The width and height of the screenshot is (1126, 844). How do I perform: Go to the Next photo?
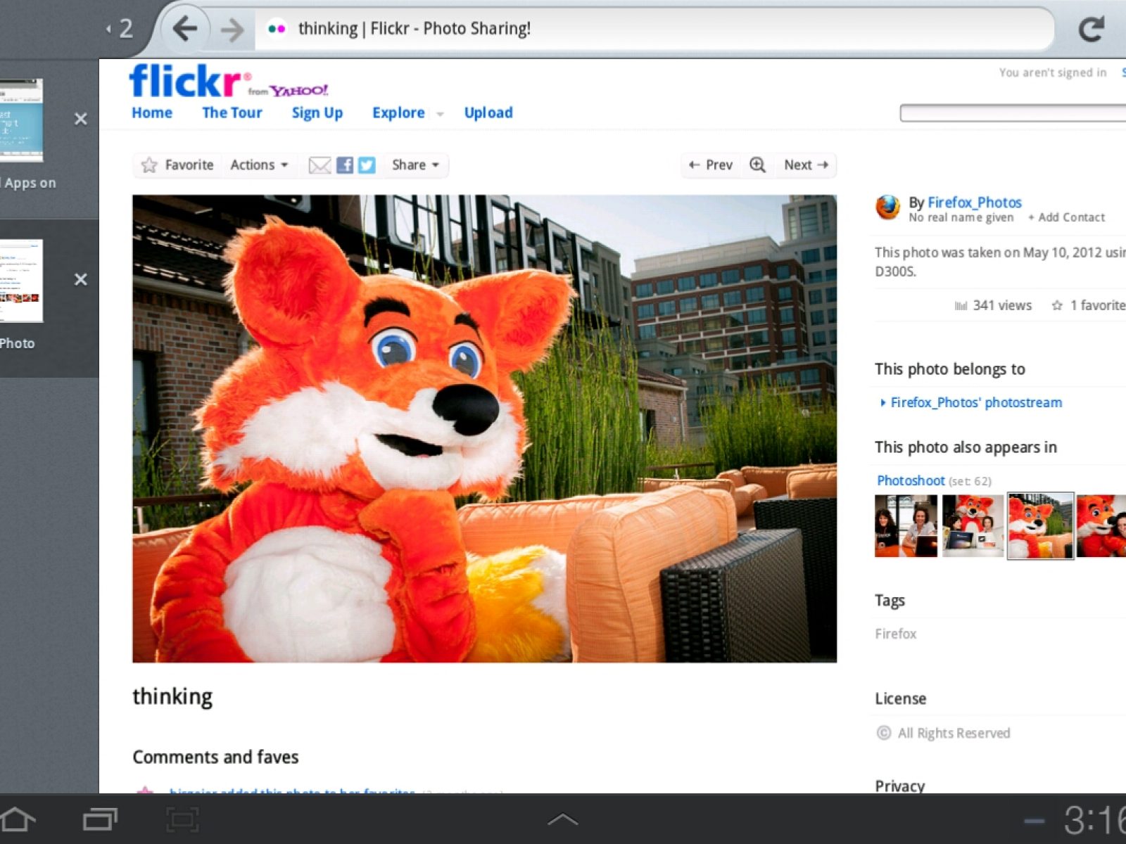pos(805,165)
